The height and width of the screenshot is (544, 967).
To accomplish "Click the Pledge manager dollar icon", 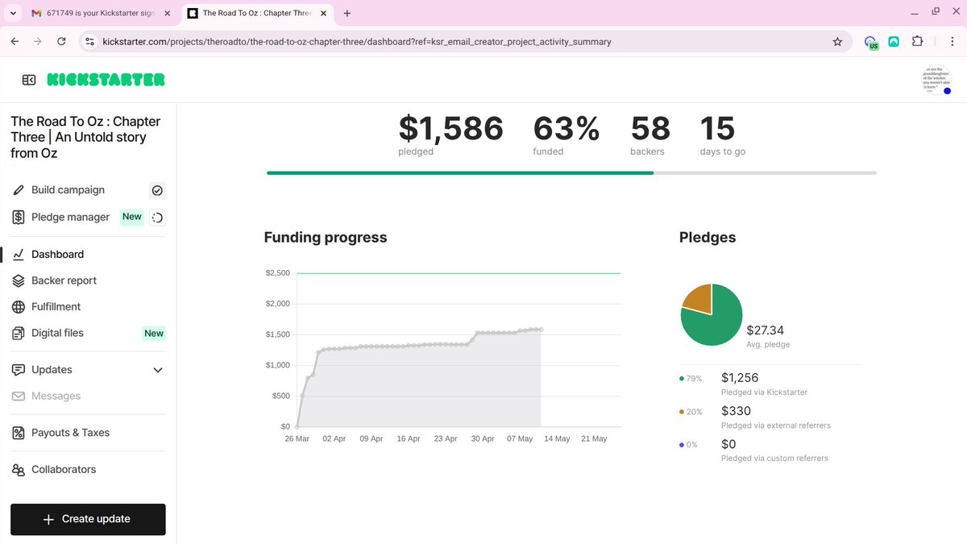I will tap(18, 218).
